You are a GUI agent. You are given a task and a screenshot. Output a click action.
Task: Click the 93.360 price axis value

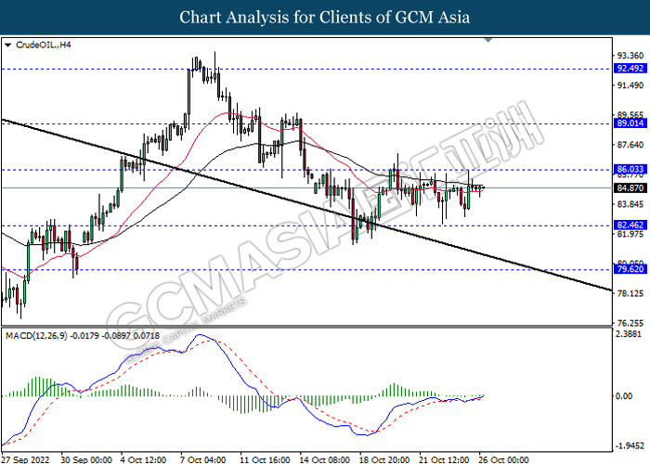click(630, 56)
